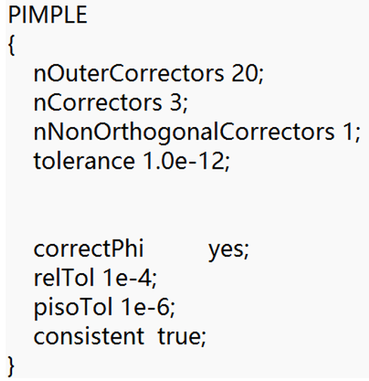Screen dimensions: 369x381
Task: Click the nNonOrthogonalCorrectors keyword
Action: click(x=184, y=133)
